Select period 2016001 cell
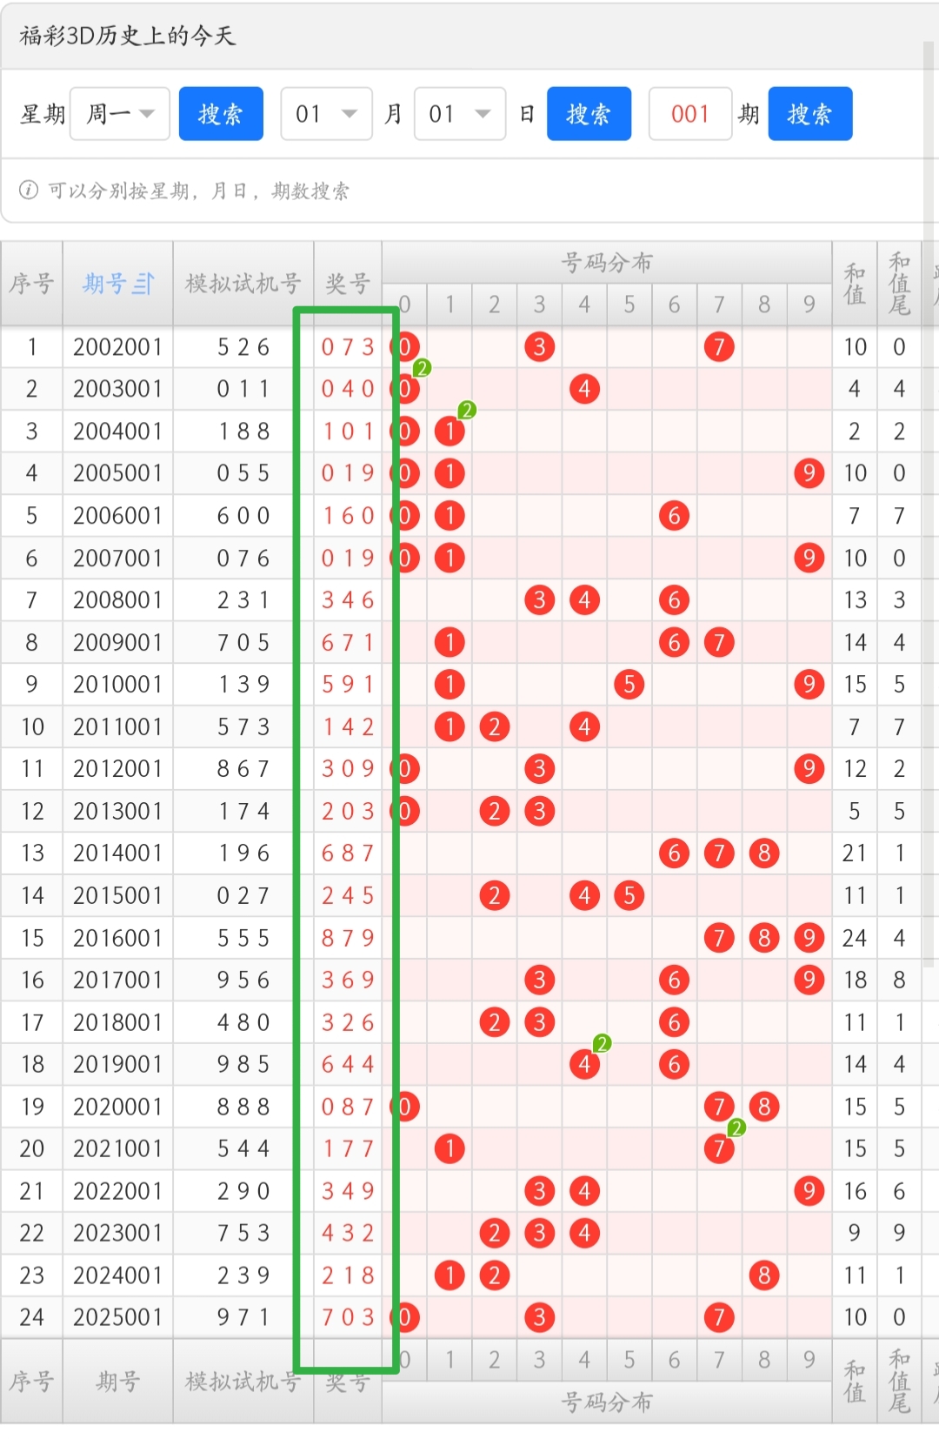The image size is (939, 1439). (118, 938)
